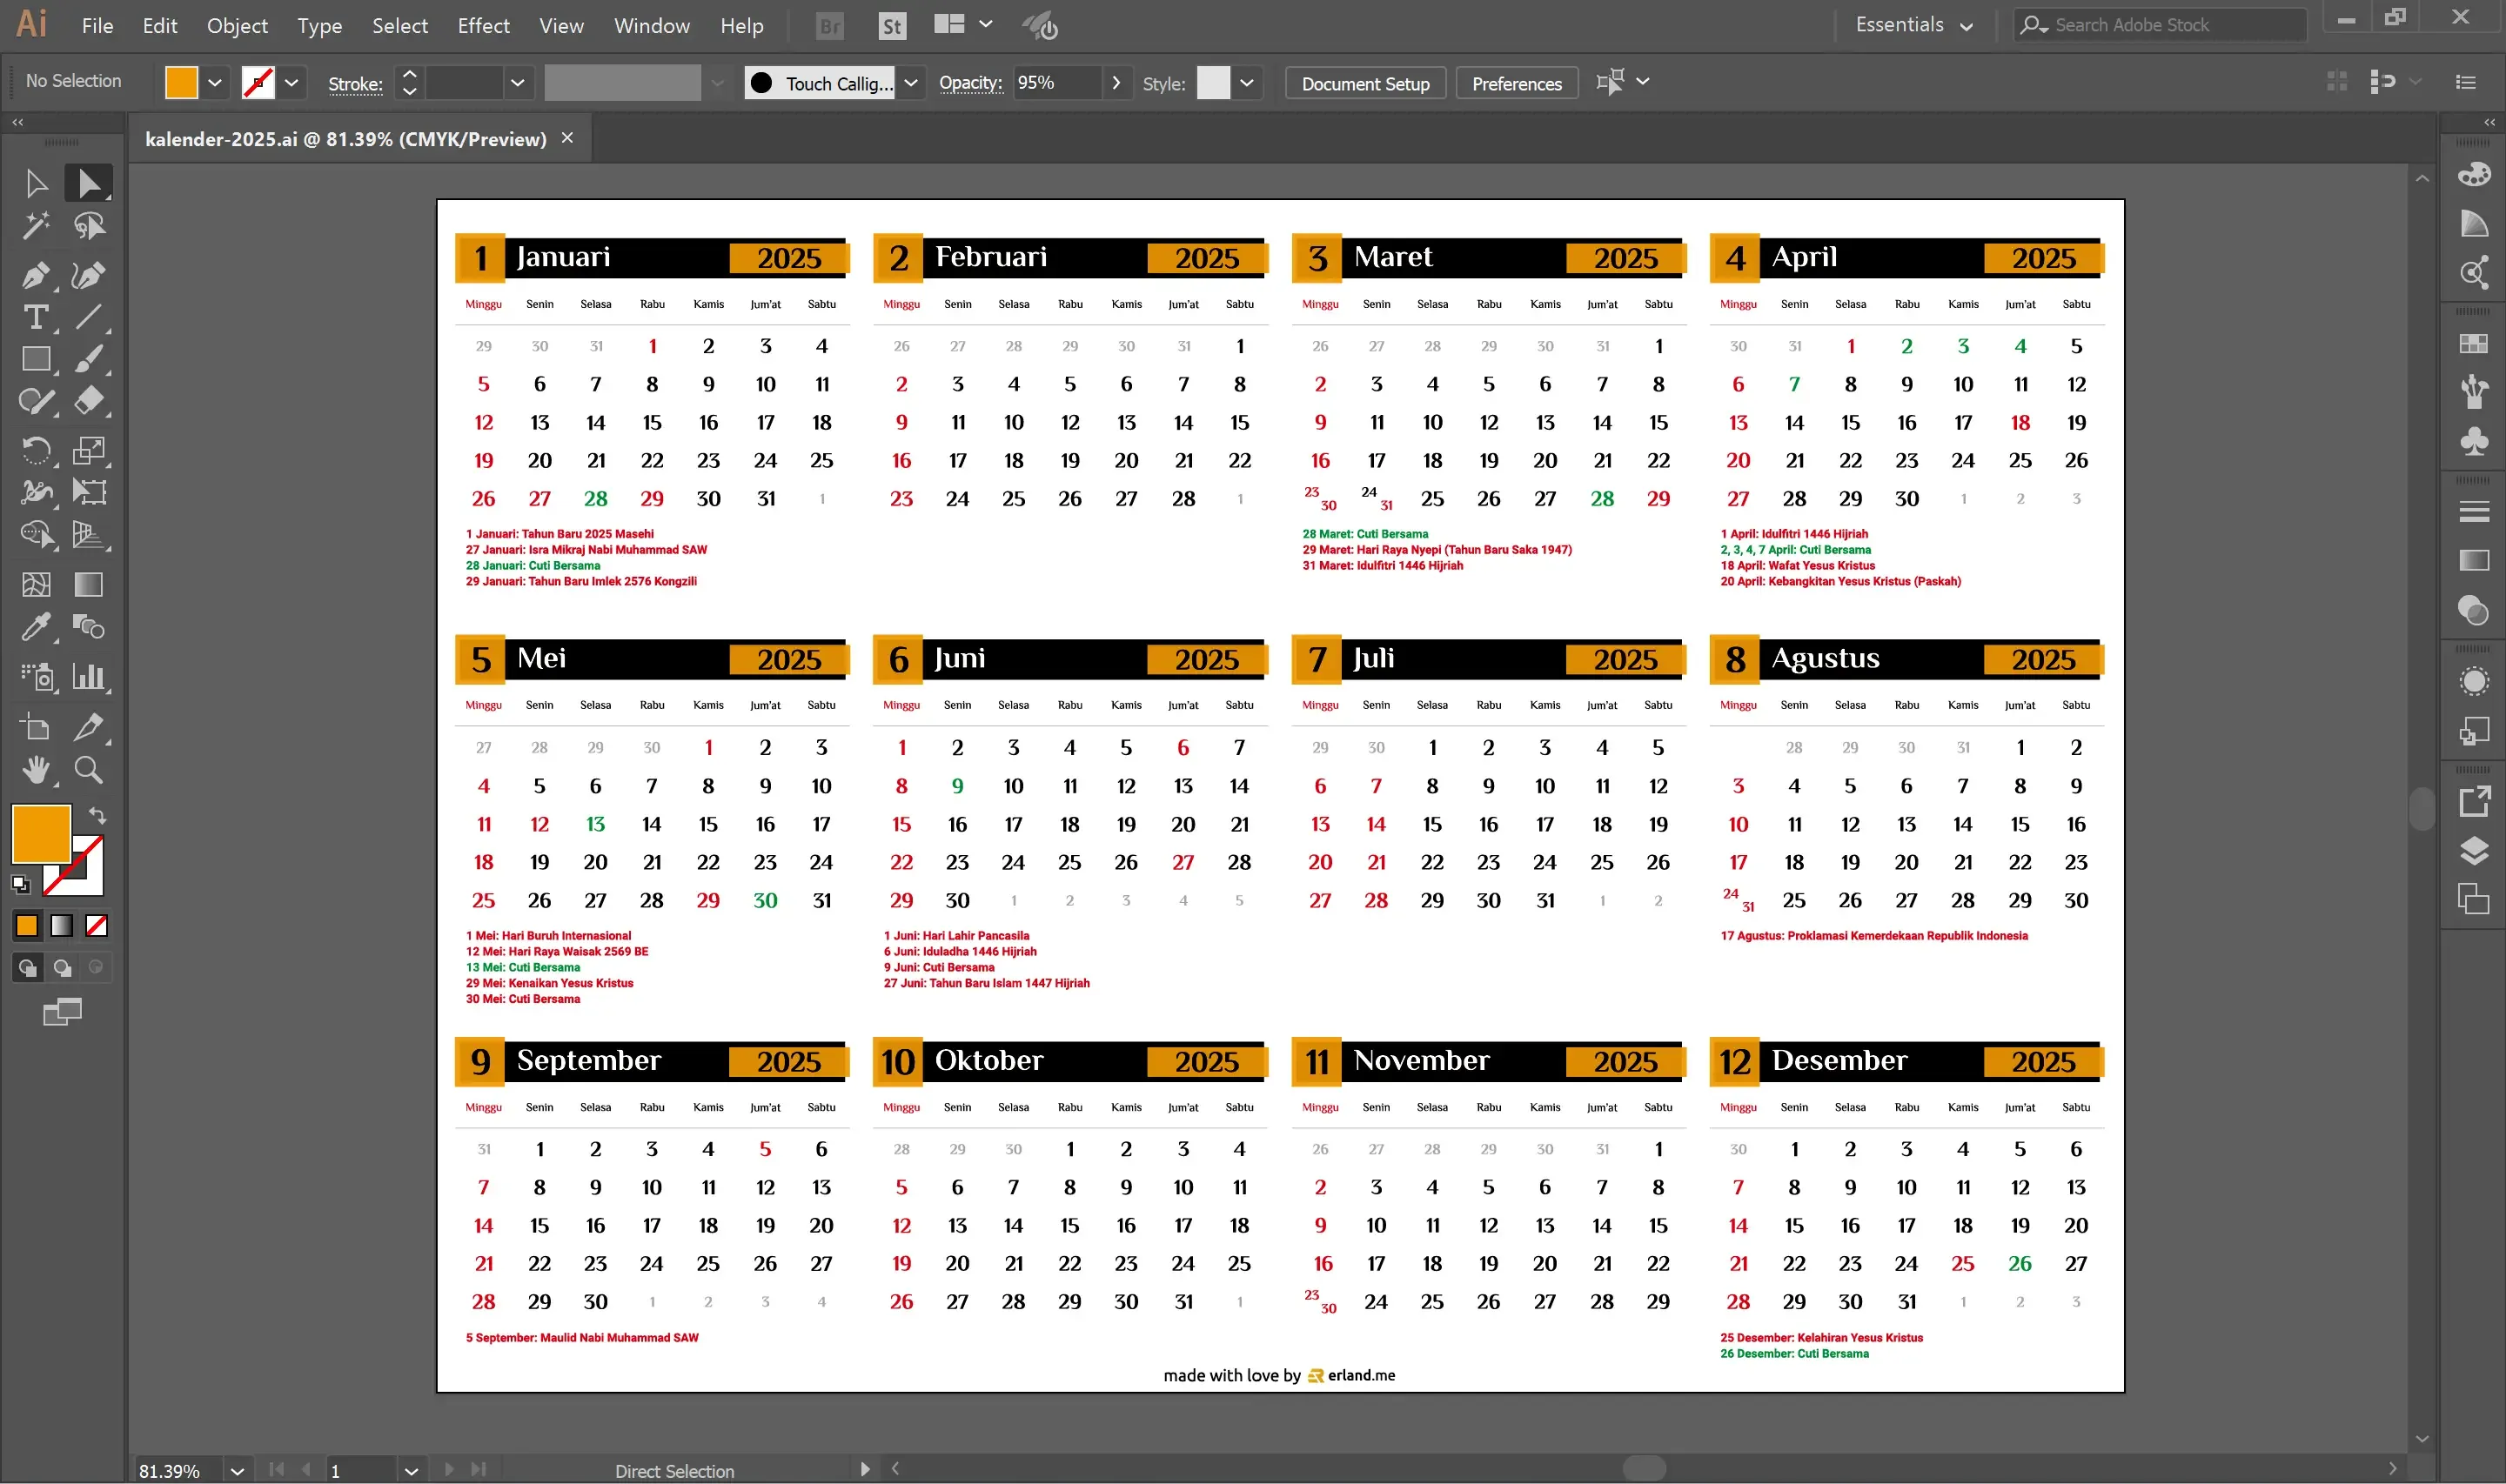Set paint to None
Image resolution: width=2506 pixels, height=1484 pixels.
pyautogui.click(x=97, y=926)
